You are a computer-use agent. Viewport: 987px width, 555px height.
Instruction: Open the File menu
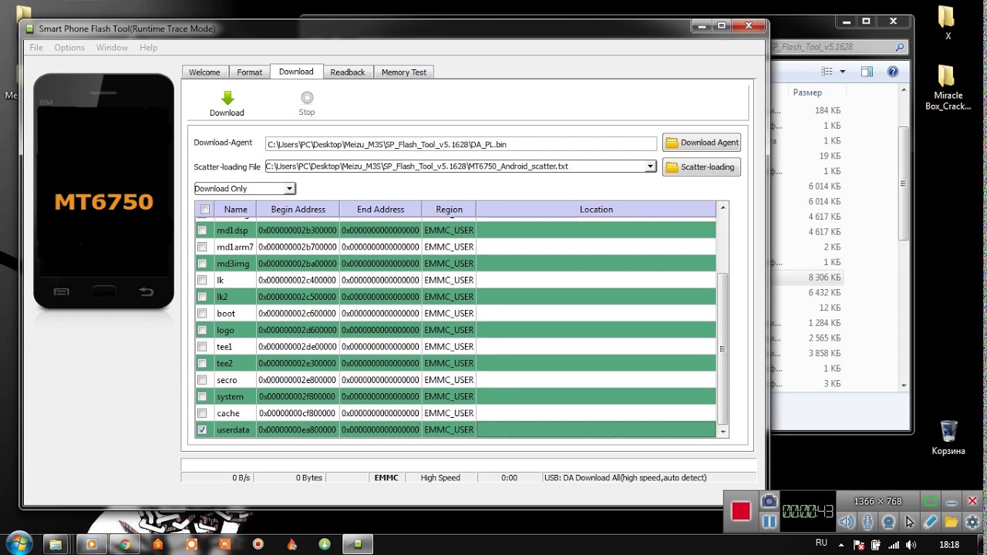click(x=36, y=48)
